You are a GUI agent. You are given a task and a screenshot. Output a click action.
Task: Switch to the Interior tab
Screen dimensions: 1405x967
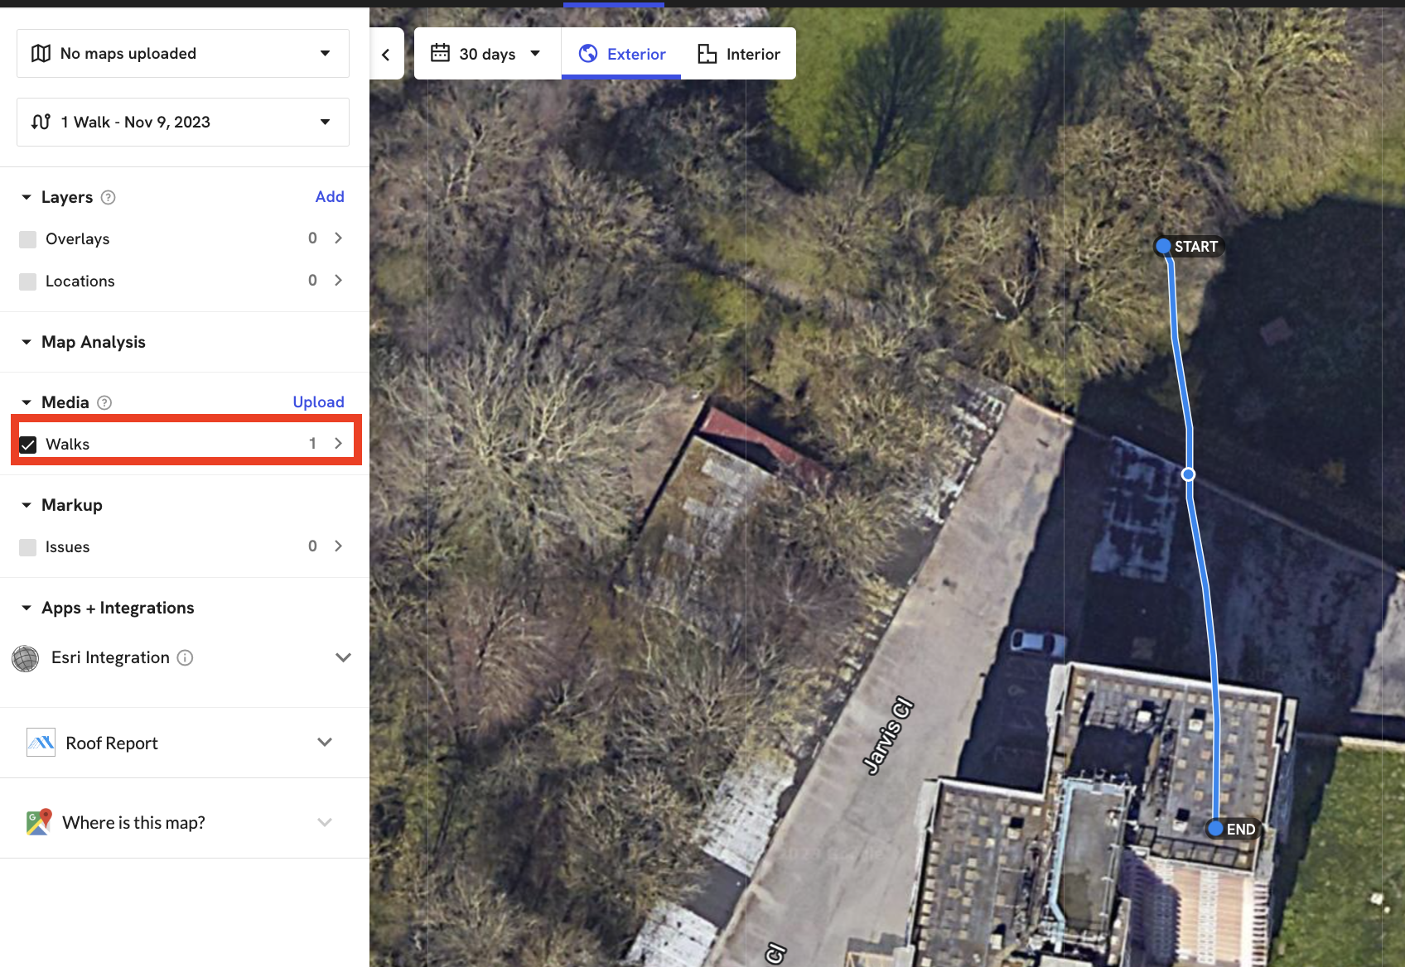point(739,54)
